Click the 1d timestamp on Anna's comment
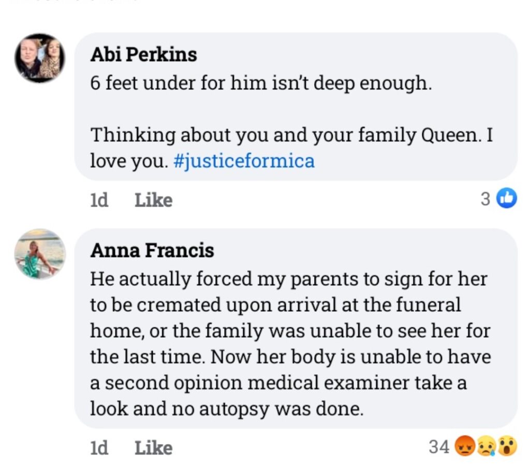 98,448
